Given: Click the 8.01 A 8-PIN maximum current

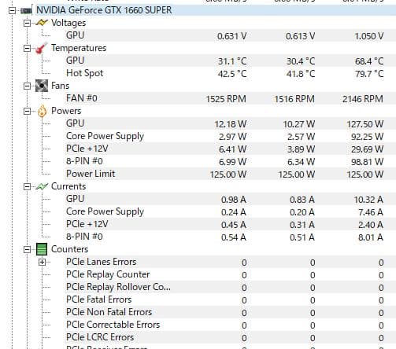Looking at the screenshot, I should coord(371,237).
